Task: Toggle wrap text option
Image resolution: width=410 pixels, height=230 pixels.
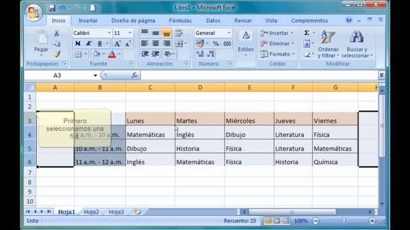Action: point(179,33)
